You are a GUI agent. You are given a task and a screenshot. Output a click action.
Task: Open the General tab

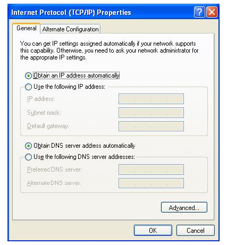coord(27,28)
